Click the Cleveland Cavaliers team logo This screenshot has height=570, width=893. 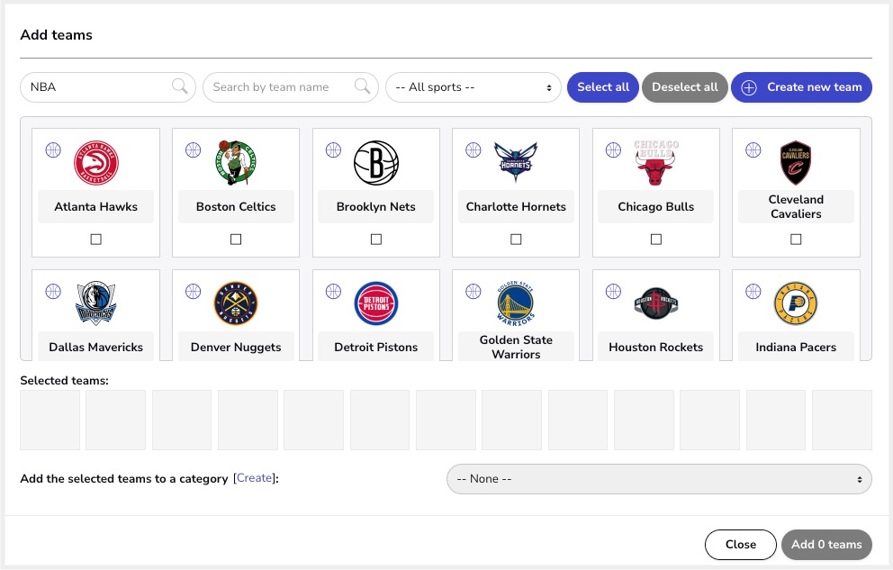tap(796, 163)
